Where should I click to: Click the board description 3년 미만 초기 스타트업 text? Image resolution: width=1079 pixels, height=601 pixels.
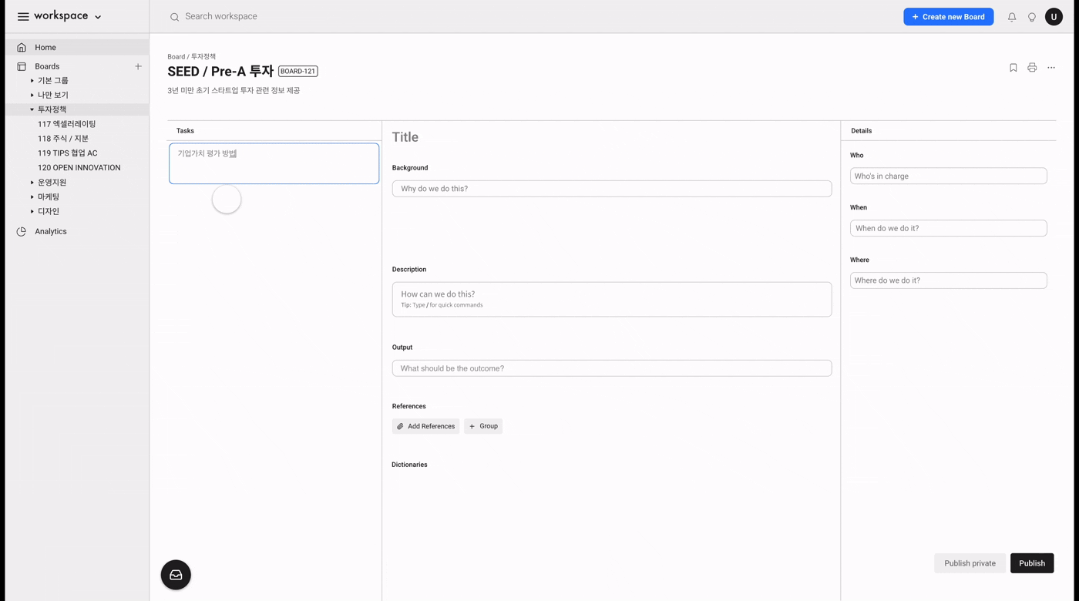(x=234, y=90)
